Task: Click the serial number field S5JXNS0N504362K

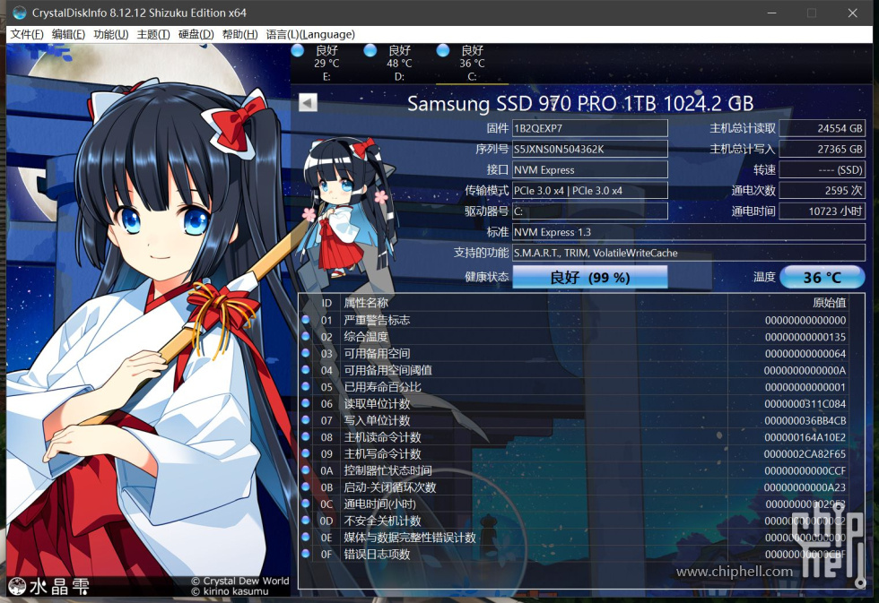Action: tap(590, 149)
